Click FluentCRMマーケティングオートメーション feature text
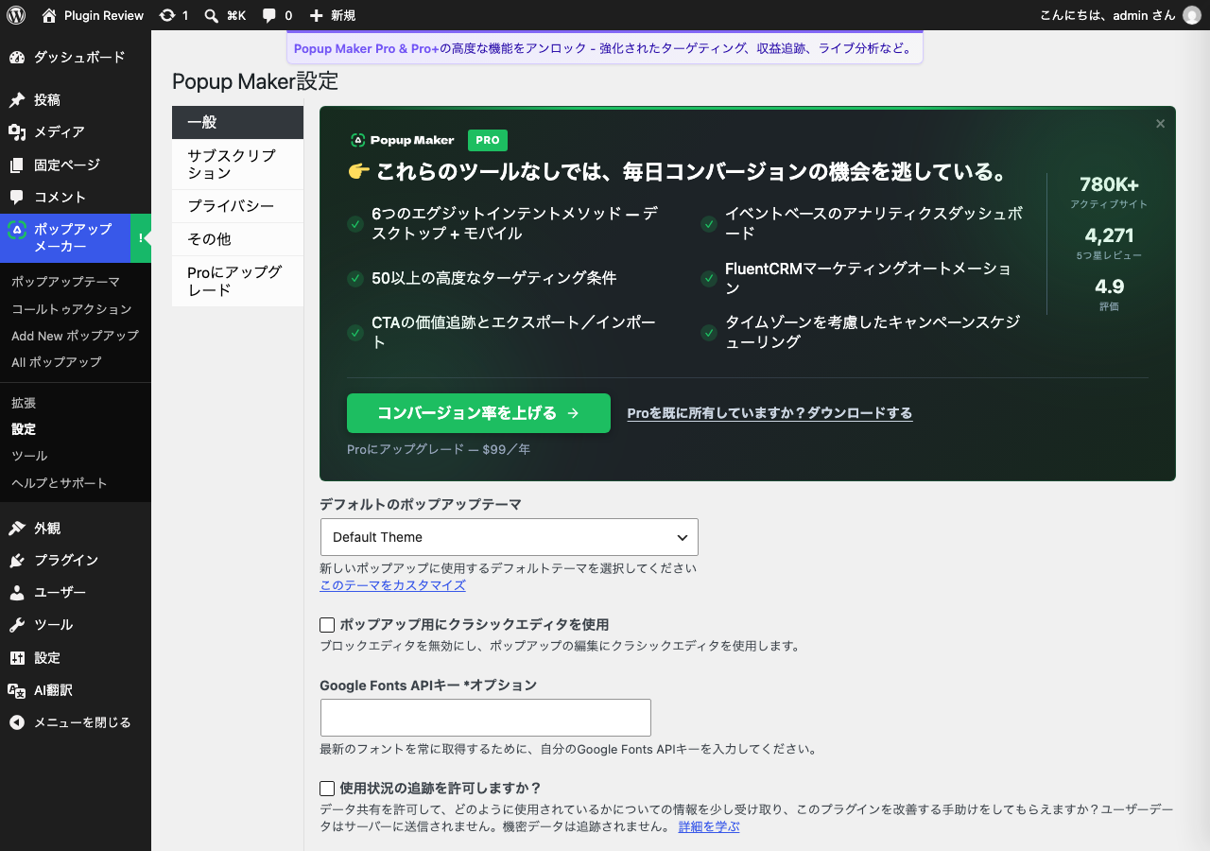Screen dimensions: 1210x851 point(868,278)
